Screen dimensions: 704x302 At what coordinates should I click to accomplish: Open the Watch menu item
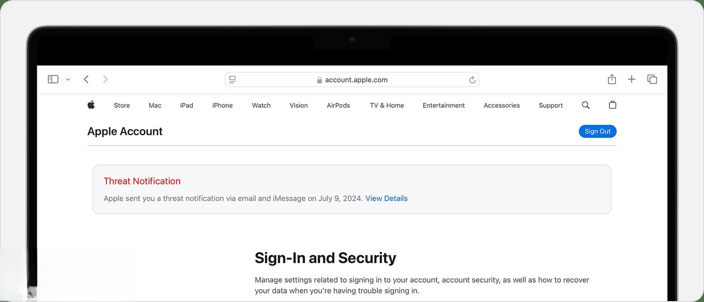(x=261, y=105)
